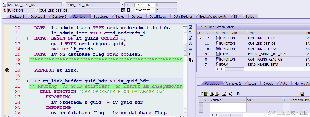This screenshot has height=117, width=310.
Task: Click the SY-SUBRC field in header
Action: pyautogui.click(x=145, y=5)
